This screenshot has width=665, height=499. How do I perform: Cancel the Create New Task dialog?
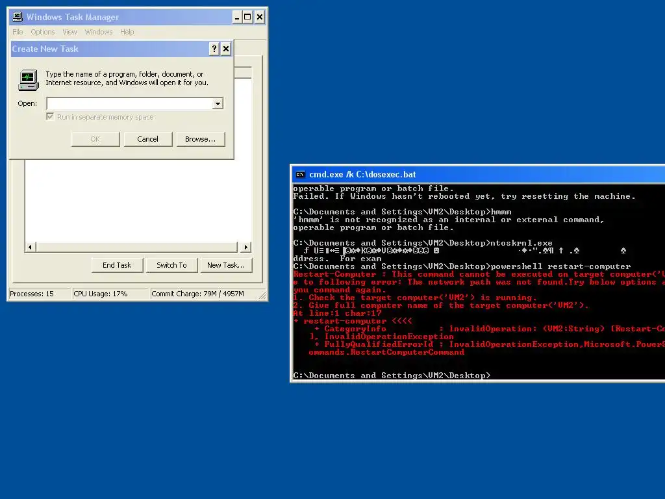click(147, 139)
